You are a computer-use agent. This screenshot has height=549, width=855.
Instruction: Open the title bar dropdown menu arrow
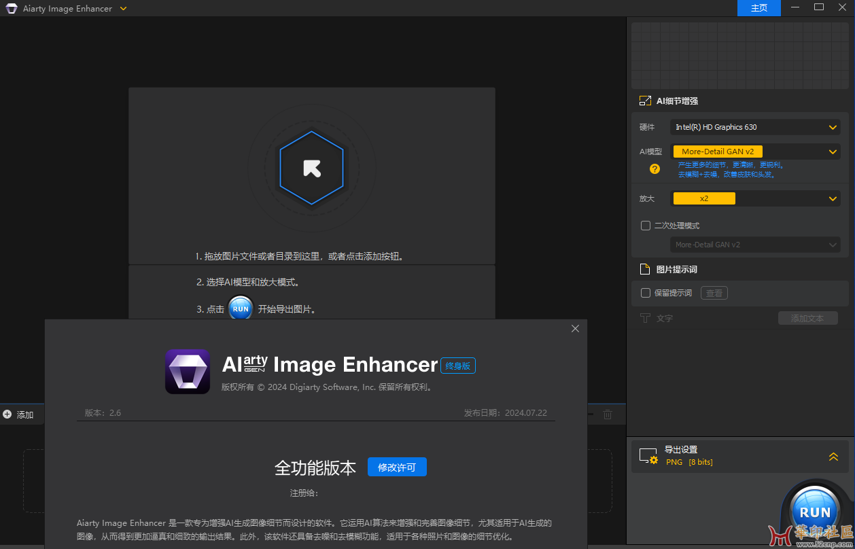123,8
